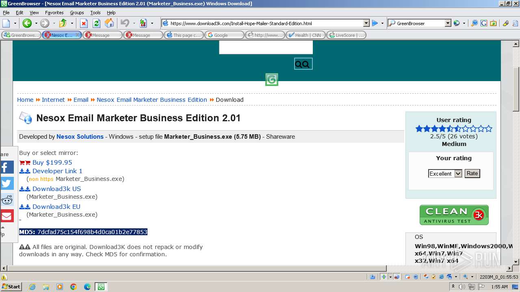Viewport: 520px width, 292px height.
Task: Open address bar URL dropdown
Action: 366,23
